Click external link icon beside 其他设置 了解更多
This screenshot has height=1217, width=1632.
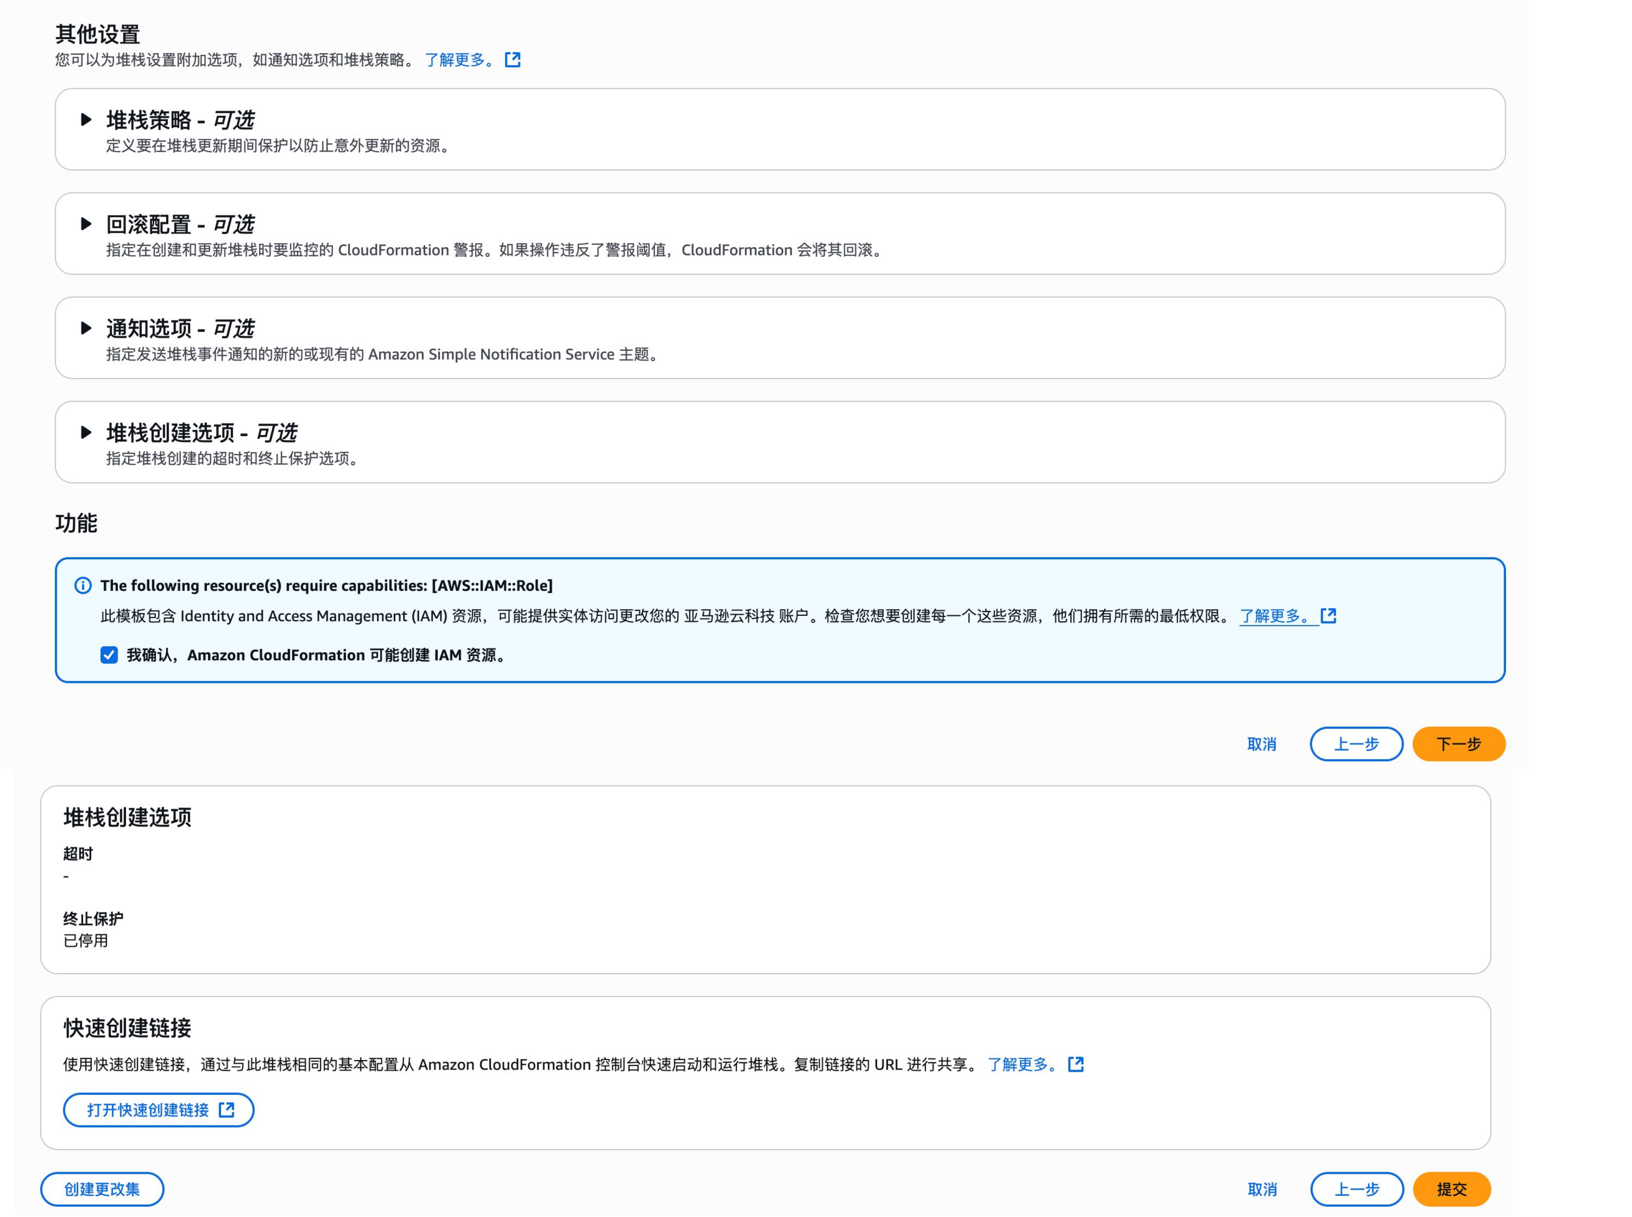point(513,60)
